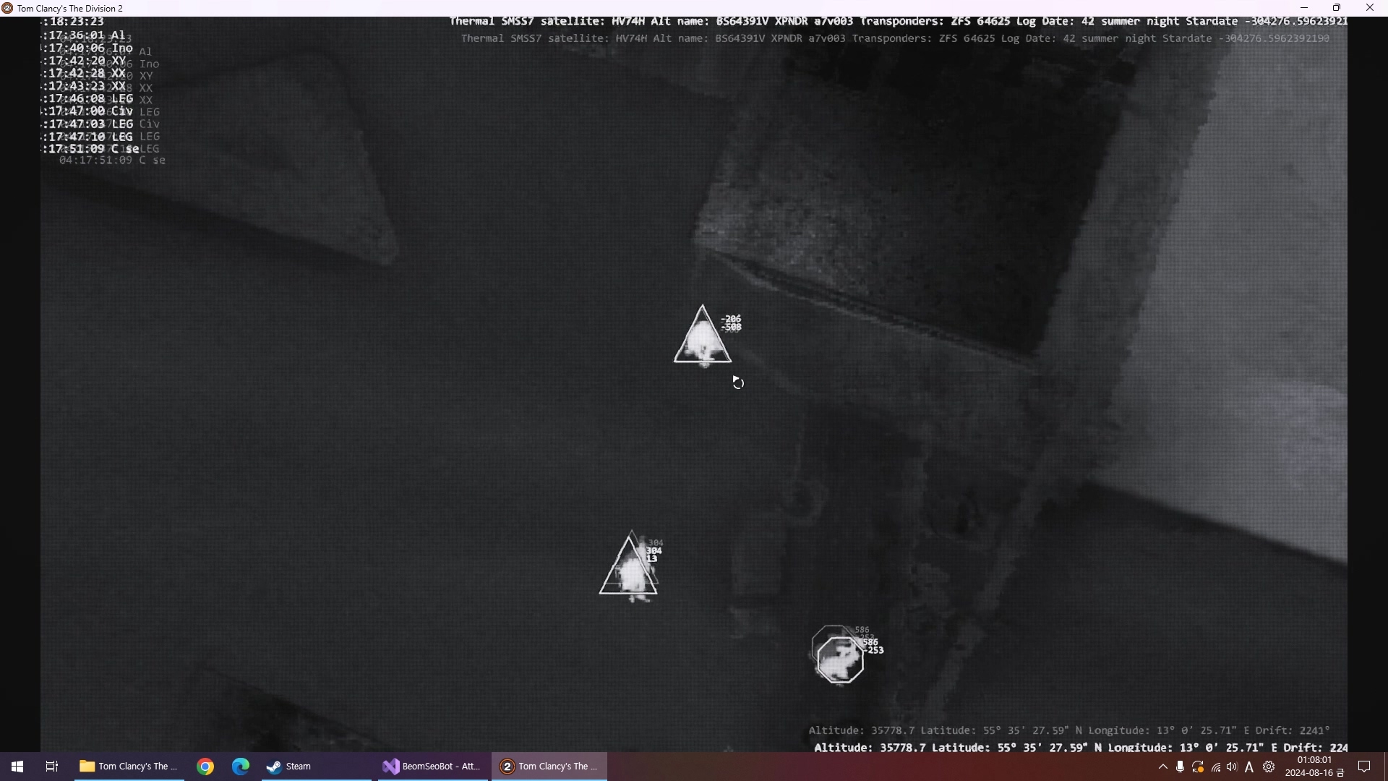Open the Windows Update tray icon

coord(1198,767)
